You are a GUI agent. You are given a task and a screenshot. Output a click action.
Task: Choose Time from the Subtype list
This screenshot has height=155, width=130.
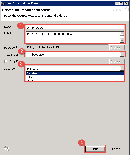[75, 77]
